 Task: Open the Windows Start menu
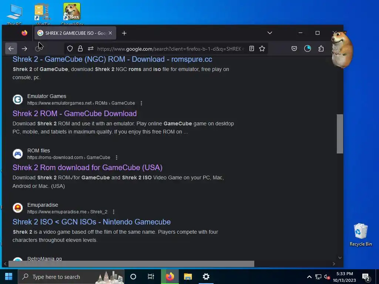pyautogui.click(x=9, y=277)
